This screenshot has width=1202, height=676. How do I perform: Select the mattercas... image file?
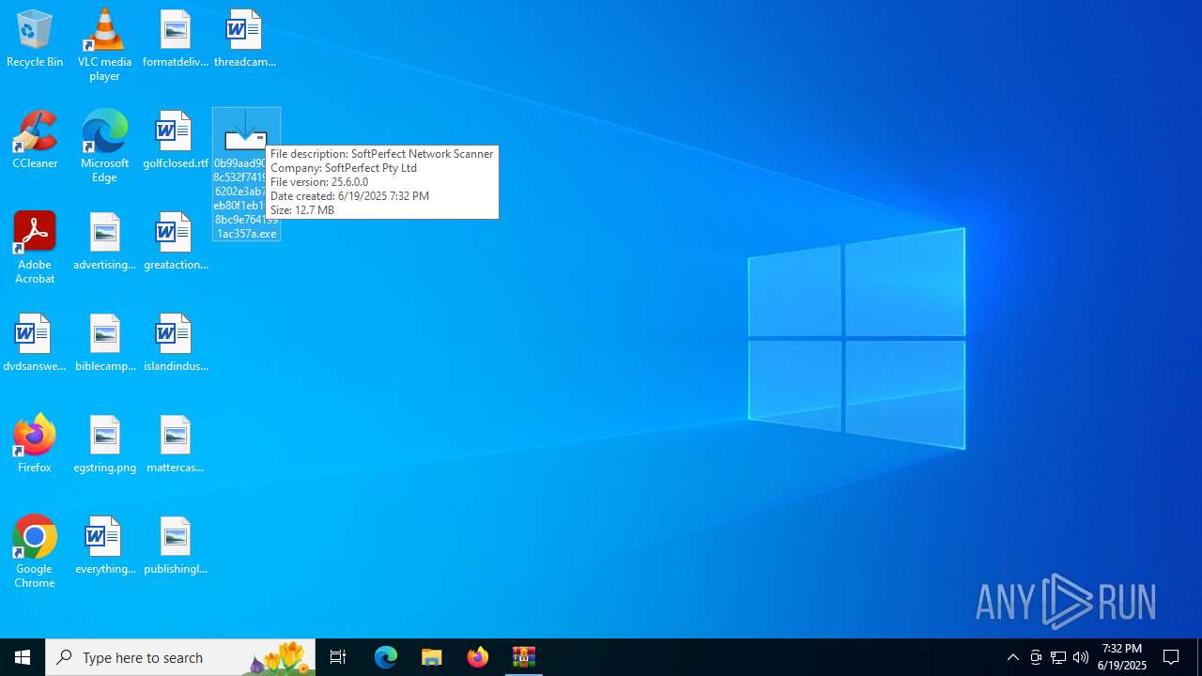click(x=176, y=445)
